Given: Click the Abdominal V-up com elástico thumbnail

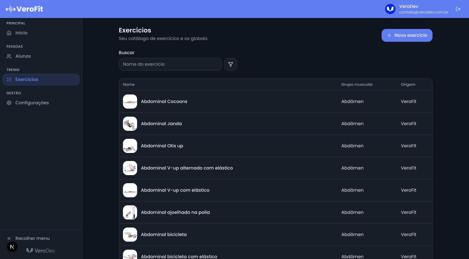Looking at the screenshot, I should coord(130,190).
